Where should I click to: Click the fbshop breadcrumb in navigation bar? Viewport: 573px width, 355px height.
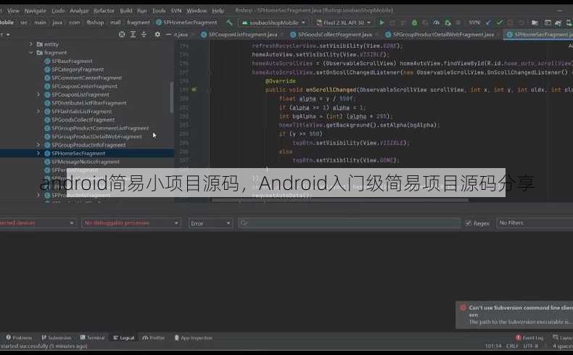pyautogui.click(x=95, y=22)
